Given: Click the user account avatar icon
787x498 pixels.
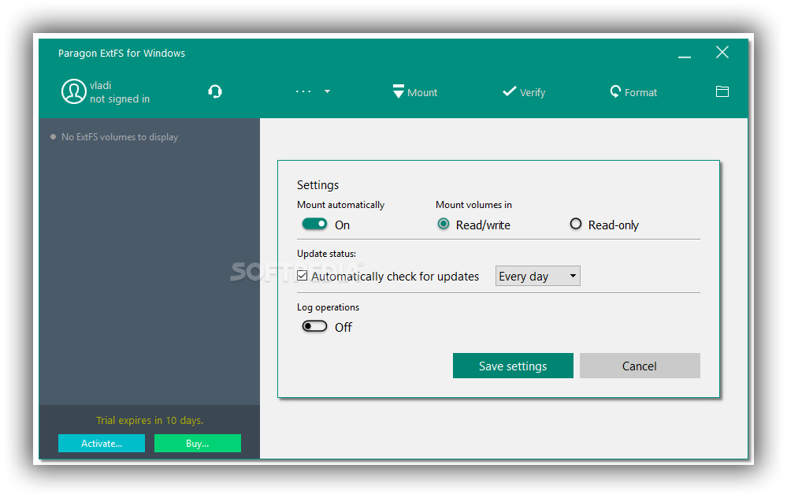Looking at the screenshot, I should [73, 92].
